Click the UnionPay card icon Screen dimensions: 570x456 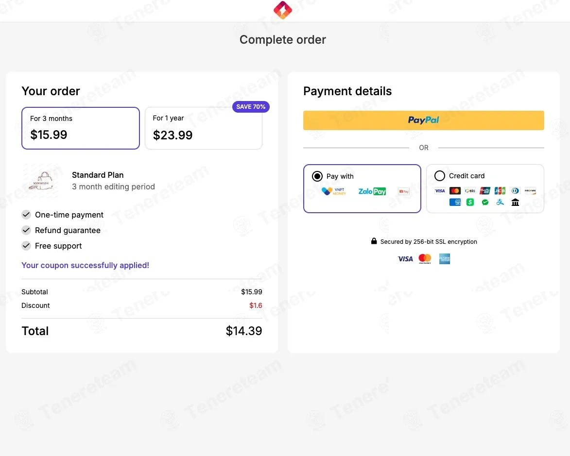(485, 191)
